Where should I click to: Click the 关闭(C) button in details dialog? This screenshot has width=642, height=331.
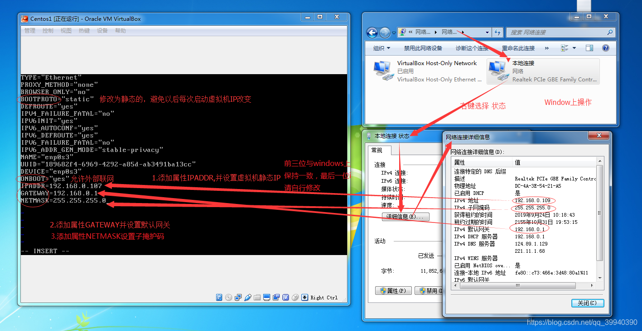coord(587,303)
